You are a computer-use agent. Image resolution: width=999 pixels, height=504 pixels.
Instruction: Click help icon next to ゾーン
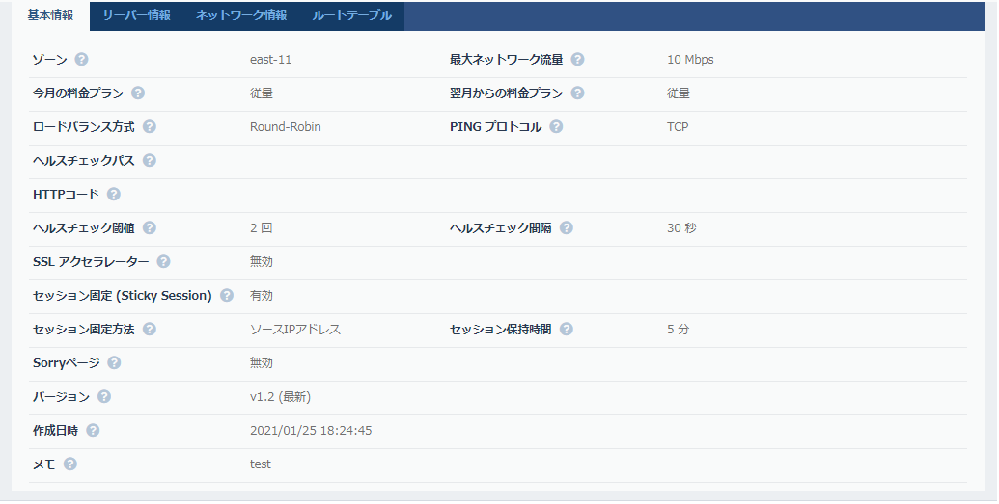pyautogui.click(x=82, y=60)
